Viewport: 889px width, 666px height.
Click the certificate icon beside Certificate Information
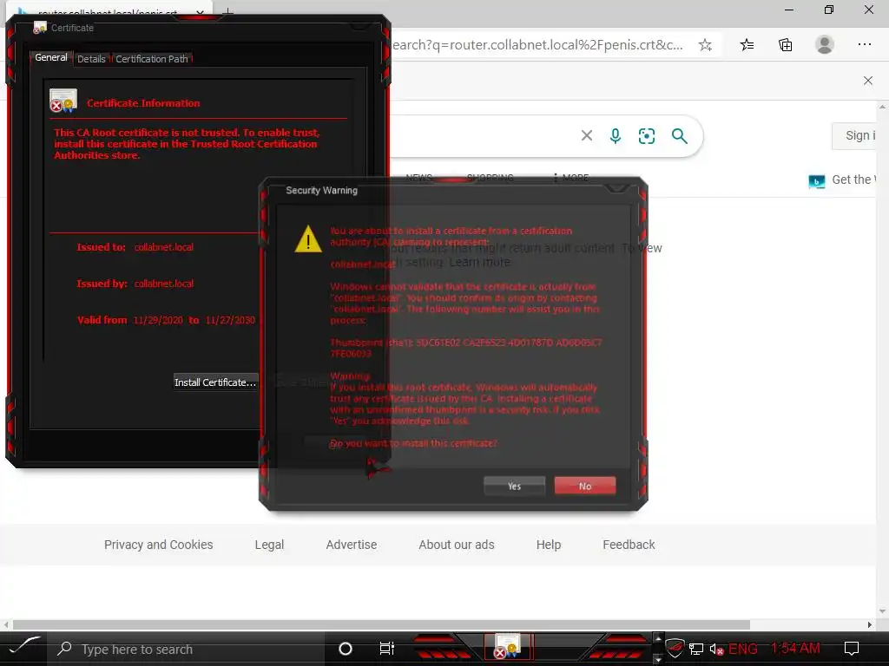coord(63,101)
